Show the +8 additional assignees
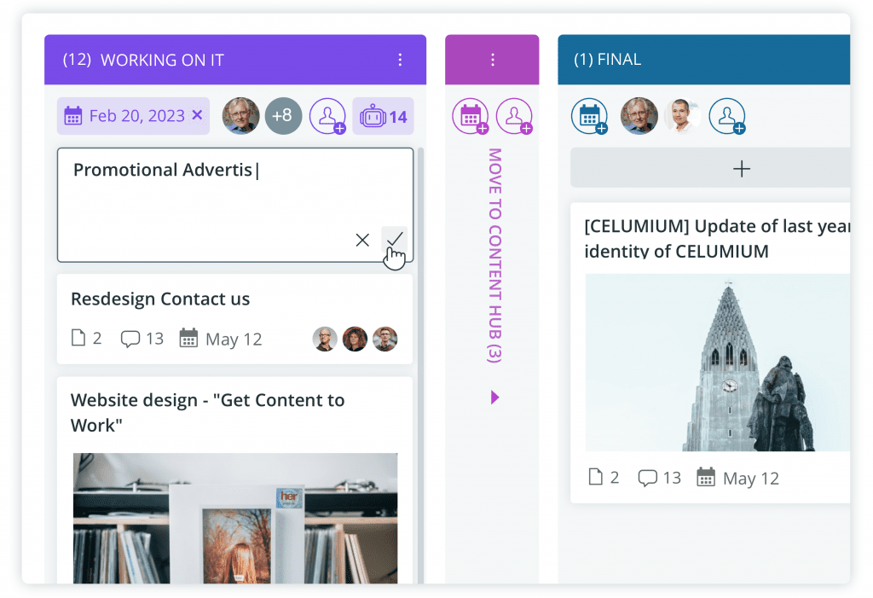This screenshot has height=598, width=873. tap(283, 116)
